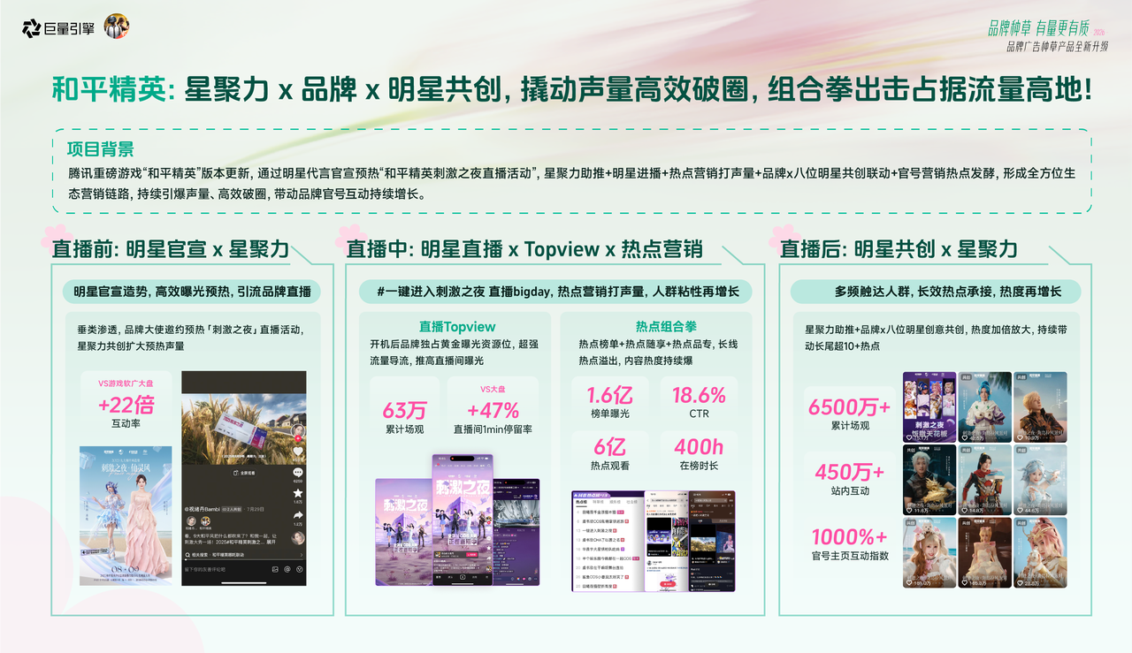The image size is (1132, 653).
Task: Click the pink flower icon beside 直播后 heading
Action: coord(782,239)
